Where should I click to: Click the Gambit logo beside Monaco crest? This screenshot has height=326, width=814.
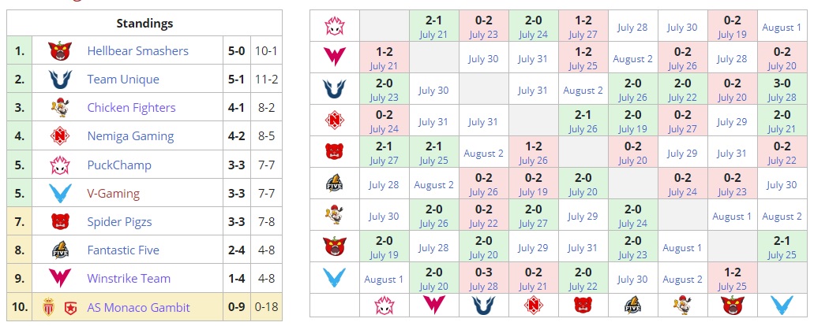pyautogui.click(x=69, y=307)
